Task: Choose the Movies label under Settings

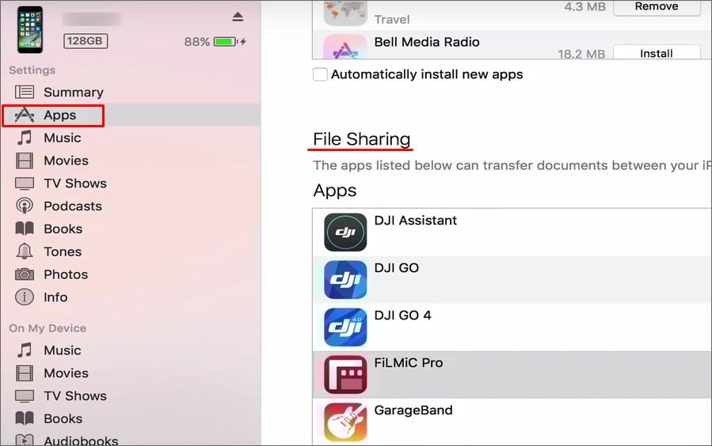Action: tap(67, 161)
